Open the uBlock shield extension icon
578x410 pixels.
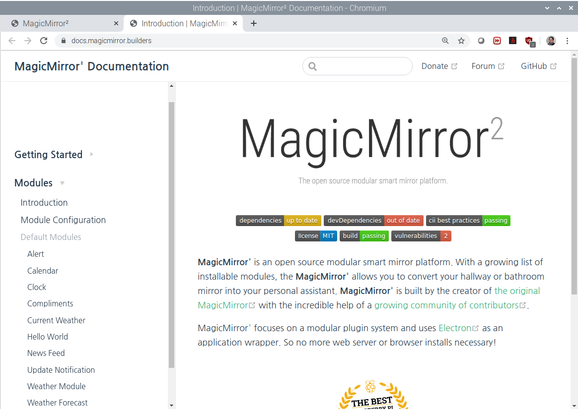pyautogui.click(x=530, y=41)
